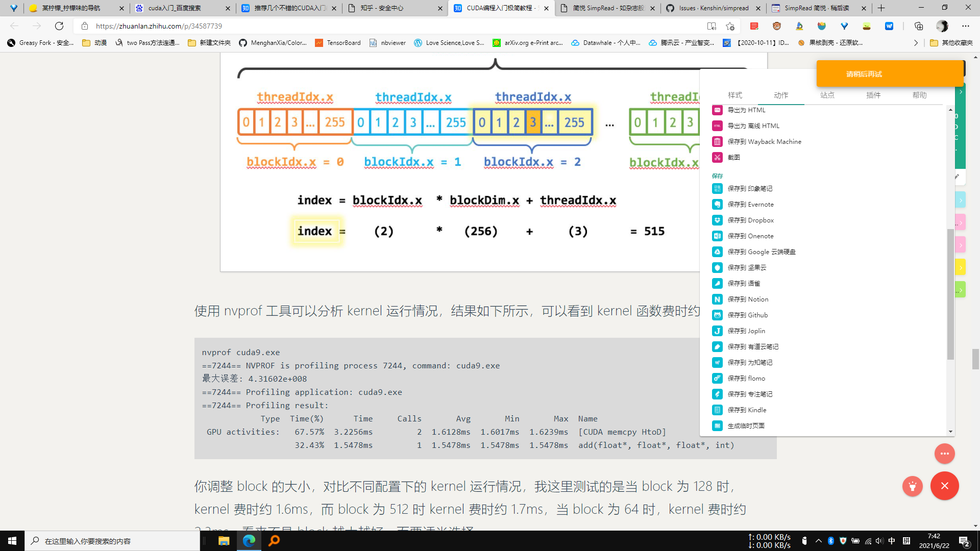Click the 保存到 Kindle icon

point(717,410)
